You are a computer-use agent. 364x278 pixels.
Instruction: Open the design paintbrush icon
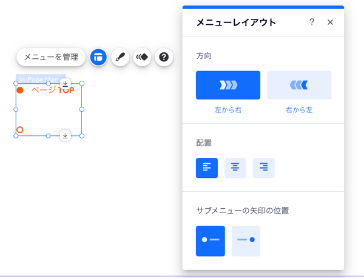click(120, 57)
